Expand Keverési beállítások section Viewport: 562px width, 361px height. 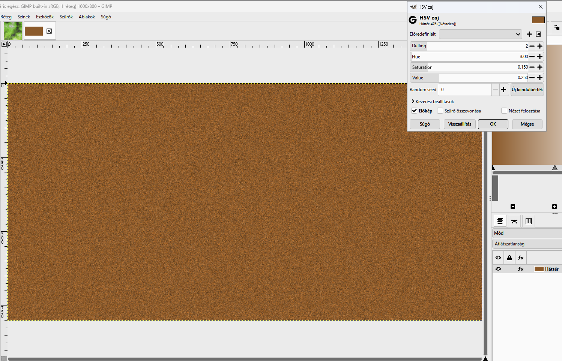433,102
